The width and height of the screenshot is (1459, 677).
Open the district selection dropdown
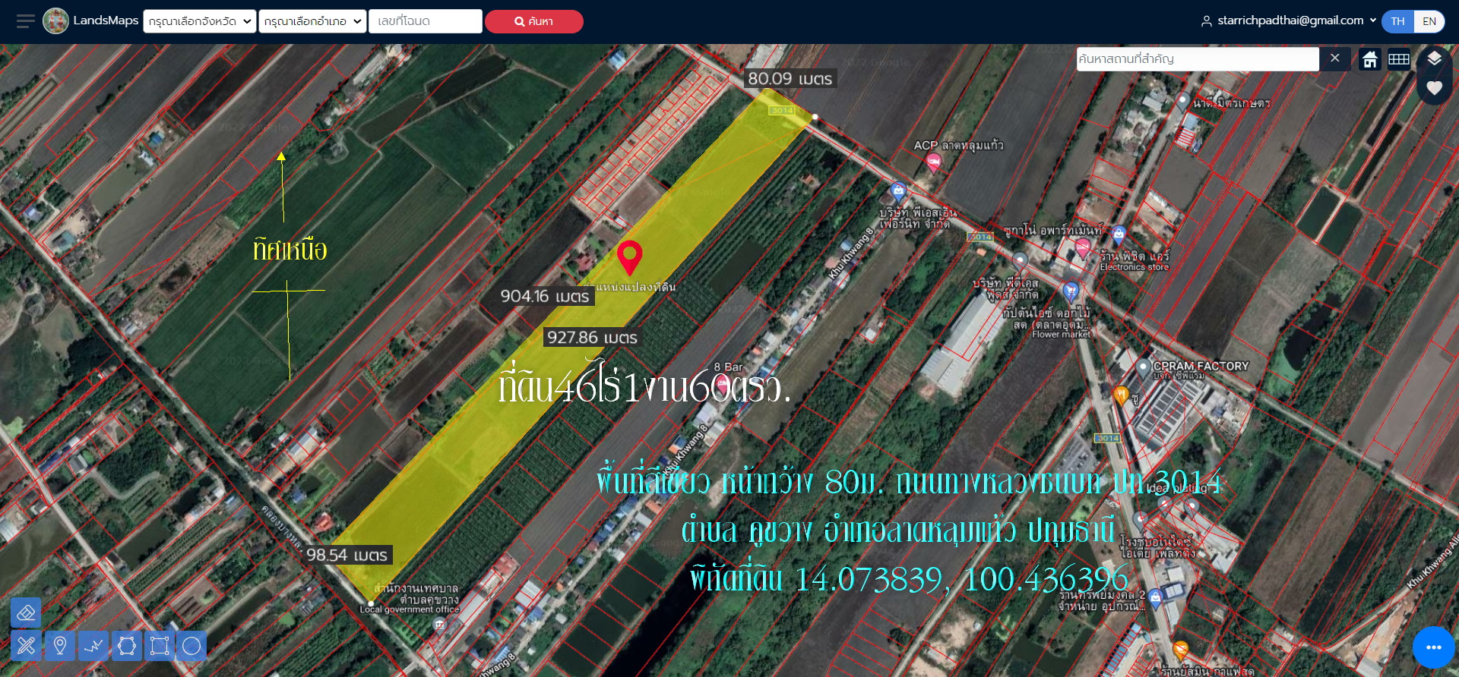(x=312, y=21)
